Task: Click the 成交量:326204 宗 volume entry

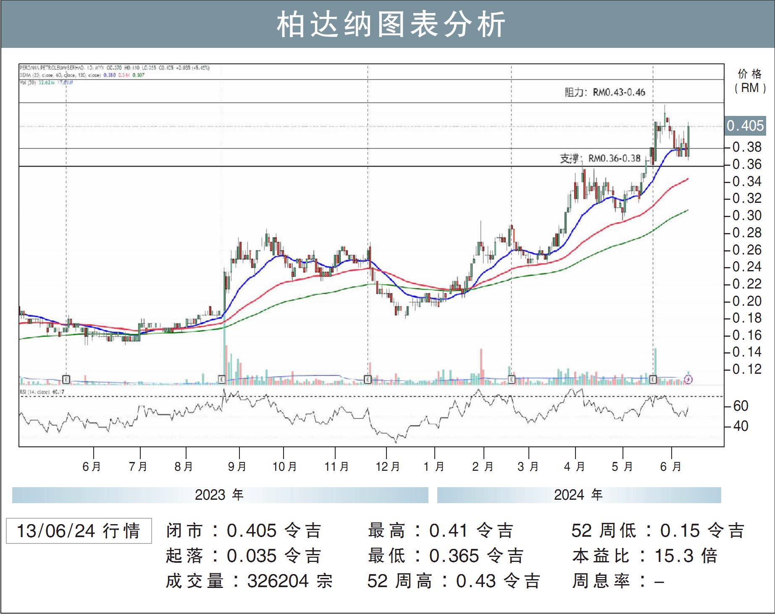Action: coord(249,581)
